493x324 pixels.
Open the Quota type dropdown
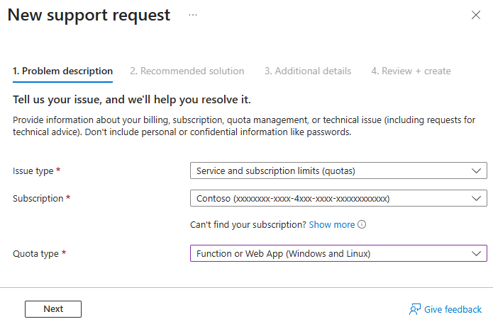pos(338,253)
